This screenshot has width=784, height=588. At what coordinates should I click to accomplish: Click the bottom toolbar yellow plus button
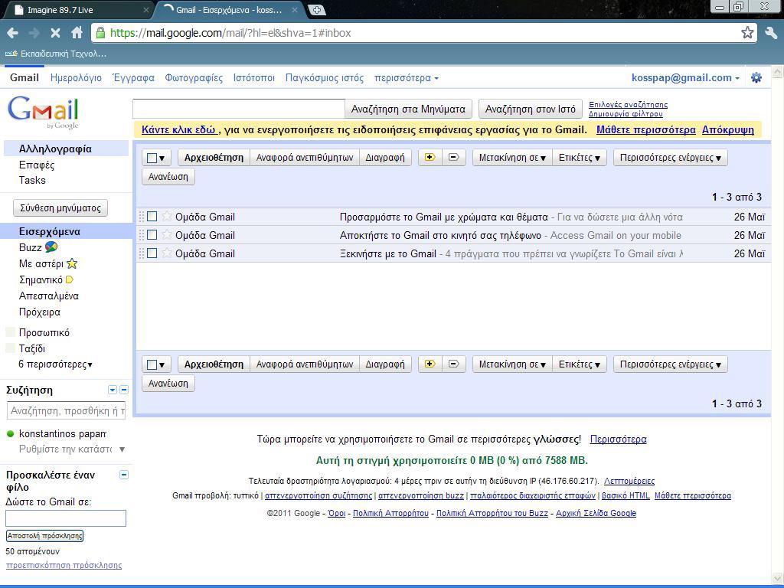click(x=430, y=364)
